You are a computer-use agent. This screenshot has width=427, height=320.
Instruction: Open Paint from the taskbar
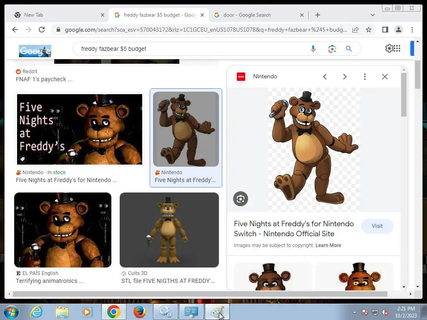(x=217, y=312)
